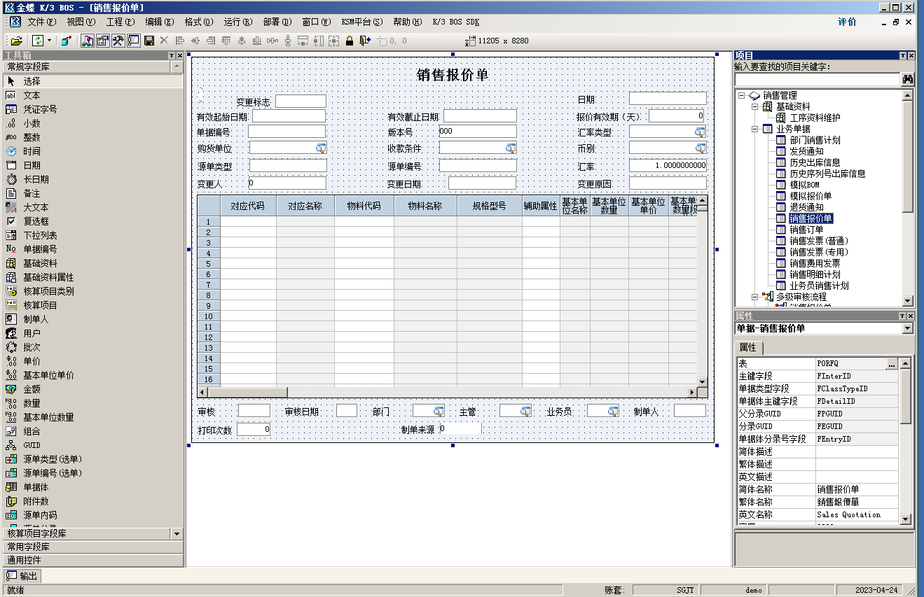Open the refresh icon's dropdown arrow
Screen dimensions: 924x597
49,41
